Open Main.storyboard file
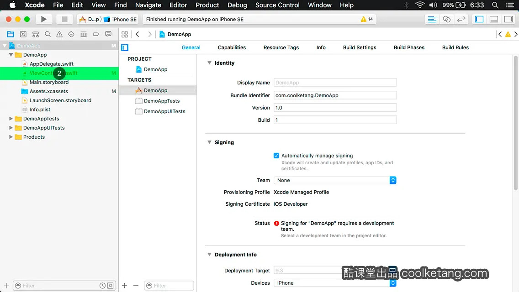This screenshot has width=519, height=292. pyautogui.click(x=49, y=82)
